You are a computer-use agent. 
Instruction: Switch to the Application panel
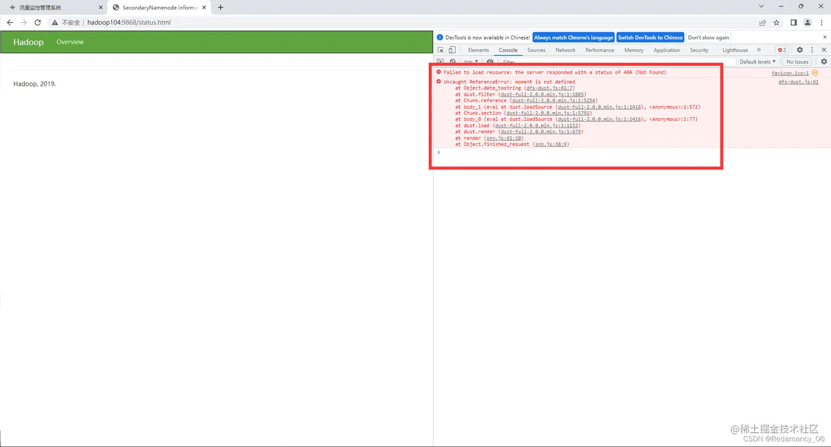(x=667, y=50)
